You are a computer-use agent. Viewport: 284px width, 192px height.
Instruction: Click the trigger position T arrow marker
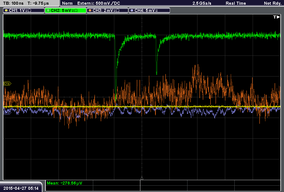(x=277, y=17)
